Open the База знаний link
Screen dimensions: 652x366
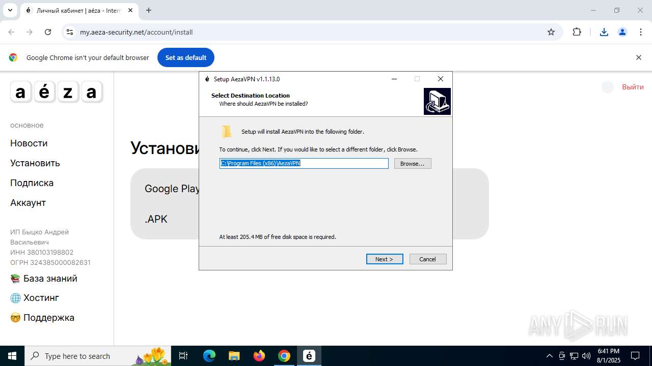(x=44, y=279)
